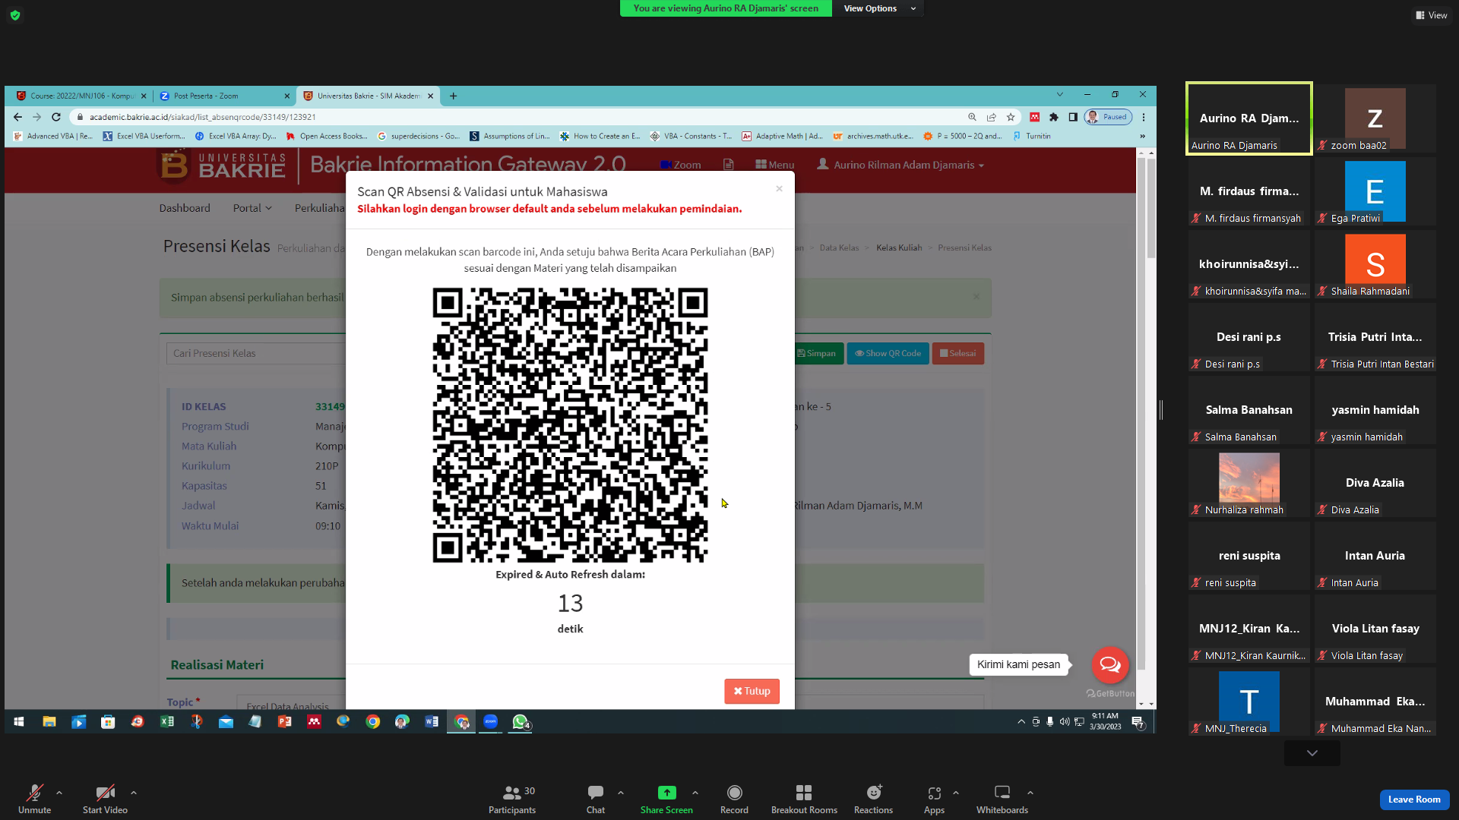Viewport: 1459px width, 820px height.
Task: Bookmark this page with star icon
Action: pyautogui.click(x=1011, y=117)
